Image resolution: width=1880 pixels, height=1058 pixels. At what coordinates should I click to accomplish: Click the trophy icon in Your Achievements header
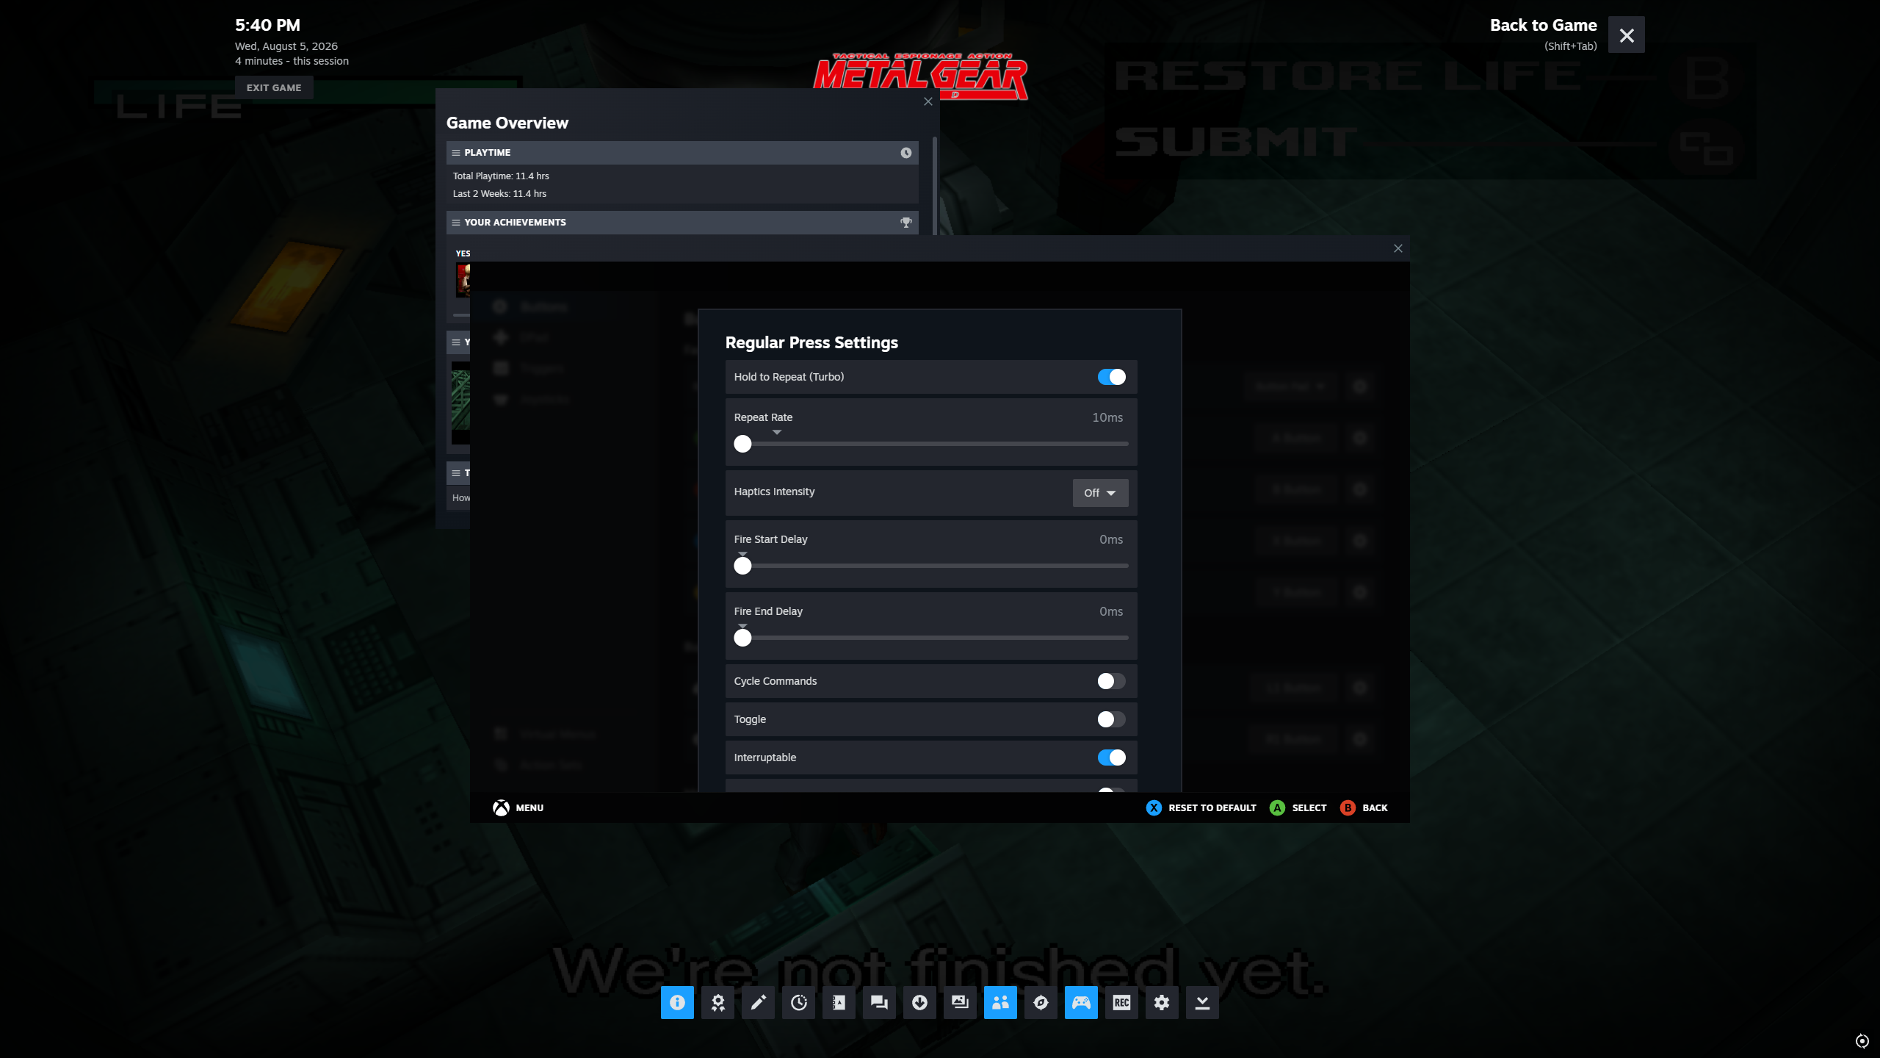coord(906,223)
